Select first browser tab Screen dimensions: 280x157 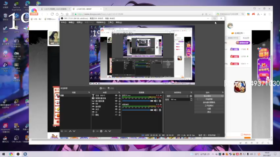coord(55,9)
